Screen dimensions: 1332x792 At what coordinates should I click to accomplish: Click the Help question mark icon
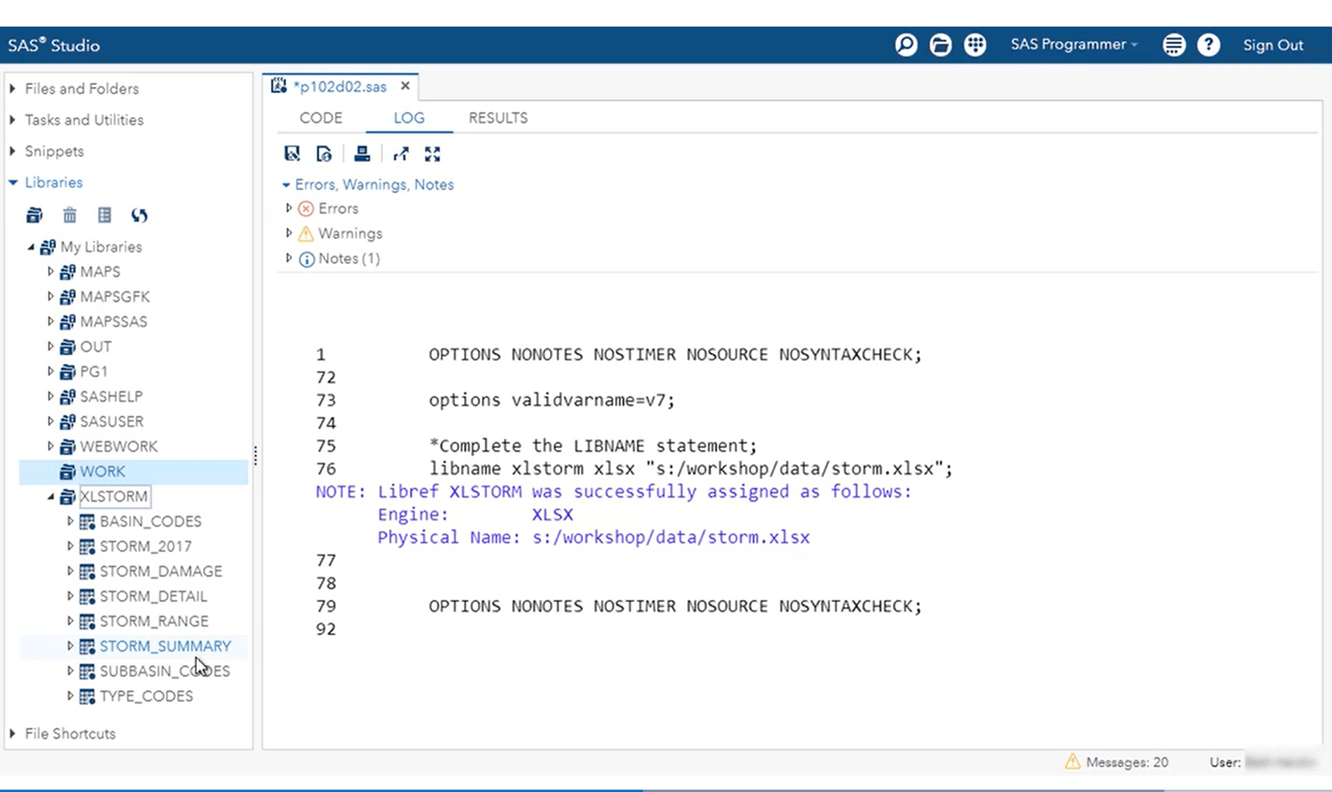(x=1209, y=44)
